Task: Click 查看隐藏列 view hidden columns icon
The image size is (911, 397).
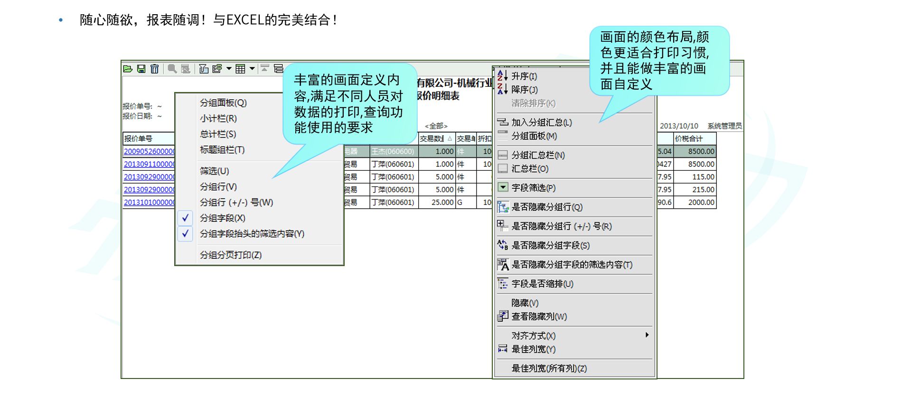Action: coord(502,316)
